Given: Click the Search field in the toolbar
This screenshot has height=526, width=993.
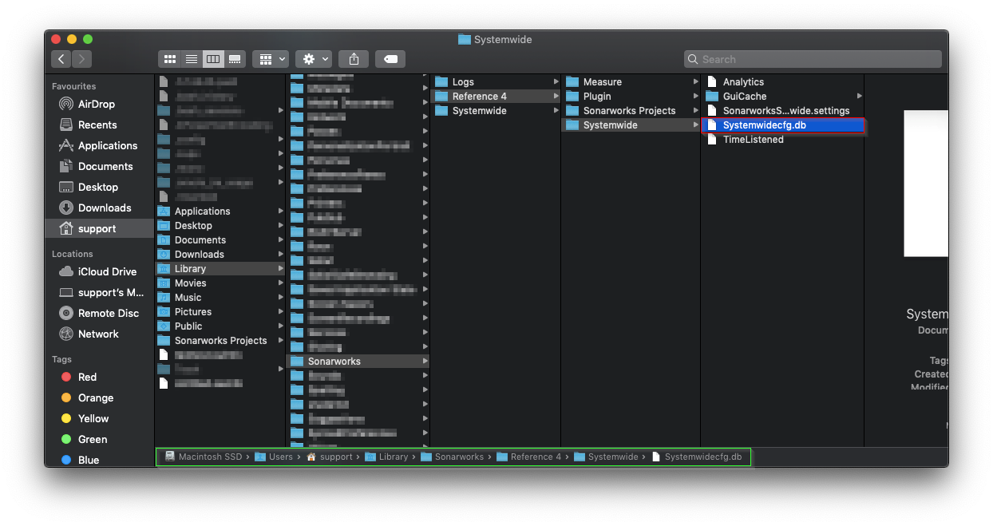Looking at the screenshot, I should click(x=812, y=59).
